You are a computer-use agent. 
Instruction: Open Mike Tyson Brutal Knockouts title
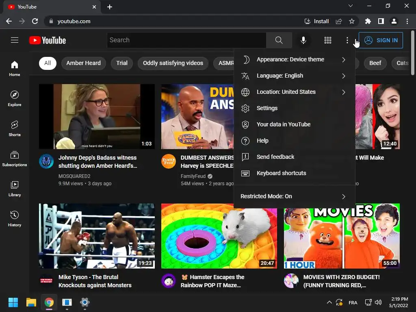click(95, 281)
